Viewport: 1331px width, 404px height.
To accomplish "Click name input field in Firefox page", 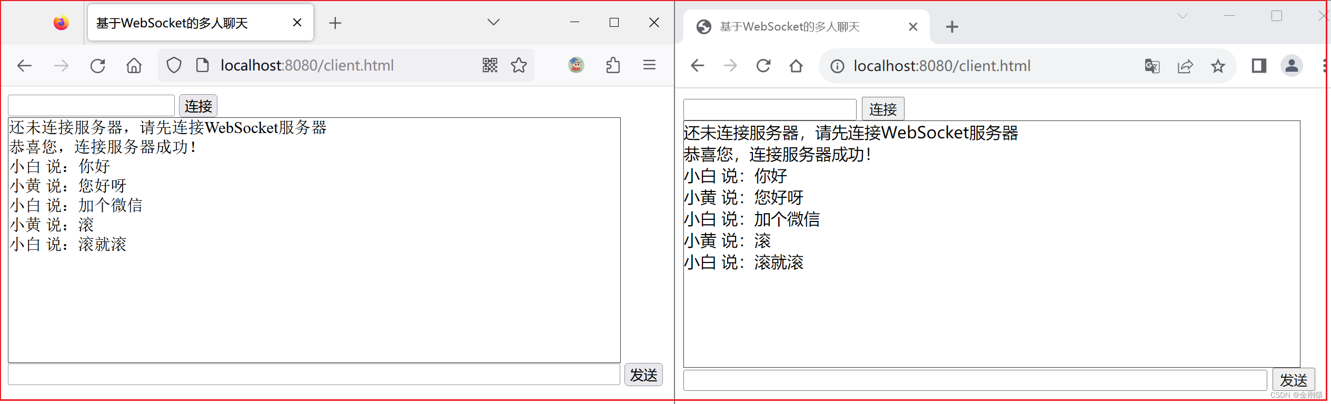I will coord(91,106).
